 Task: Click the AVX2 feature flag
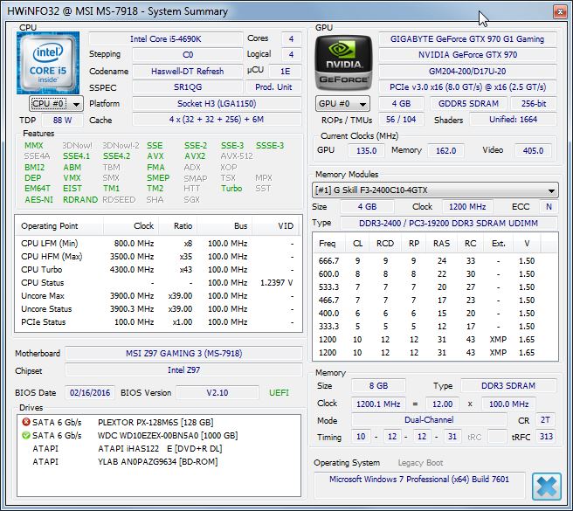[195, 156]
